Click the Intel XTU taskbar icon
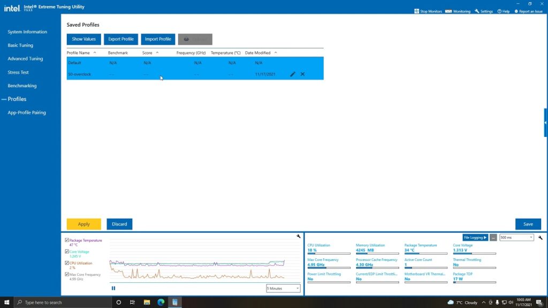 (x=175, y=302)
